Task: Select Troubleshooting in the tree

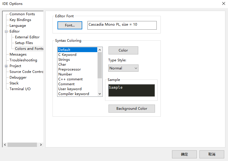Action: pyautogui.click(x=23, y=60)
